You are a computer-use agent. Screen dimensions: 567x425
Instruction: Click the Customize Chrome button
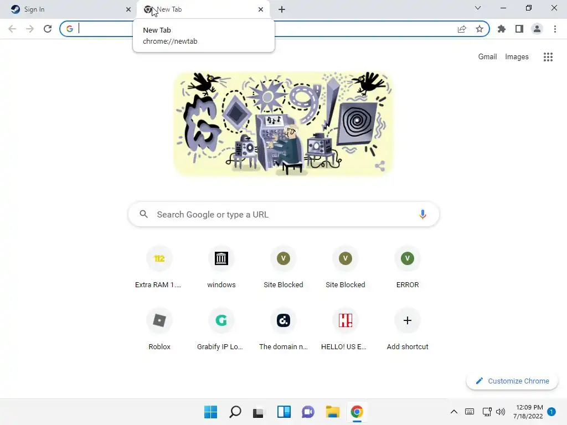tap(512, 381)
